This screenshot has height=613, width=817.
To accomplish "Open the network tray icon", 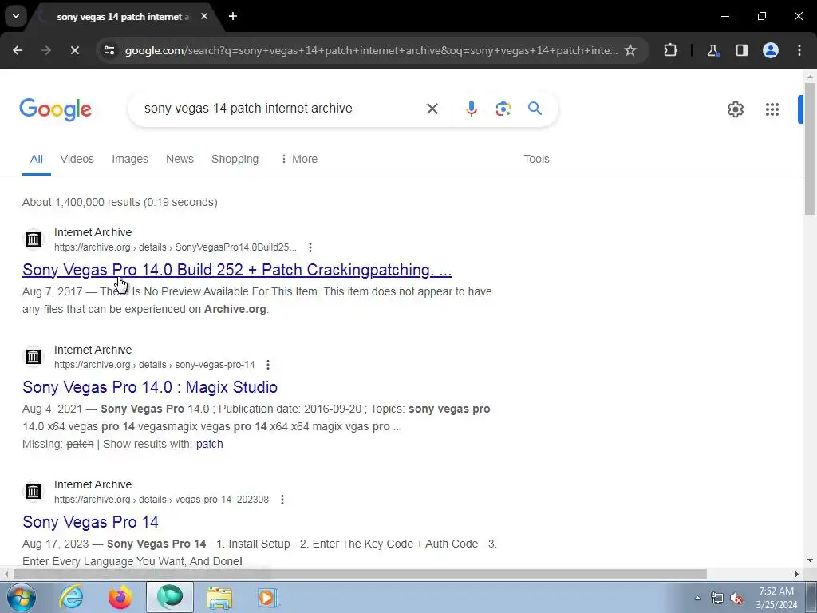I will tap(717, 598).
